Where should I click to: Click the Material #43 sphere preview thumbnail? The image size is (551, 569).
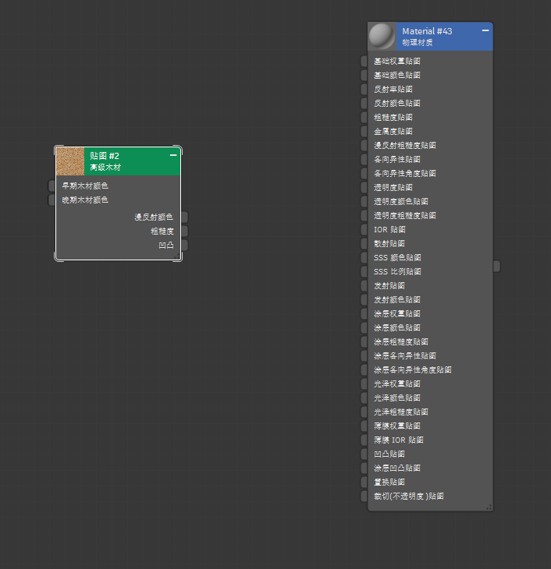(x=382, y=37)
